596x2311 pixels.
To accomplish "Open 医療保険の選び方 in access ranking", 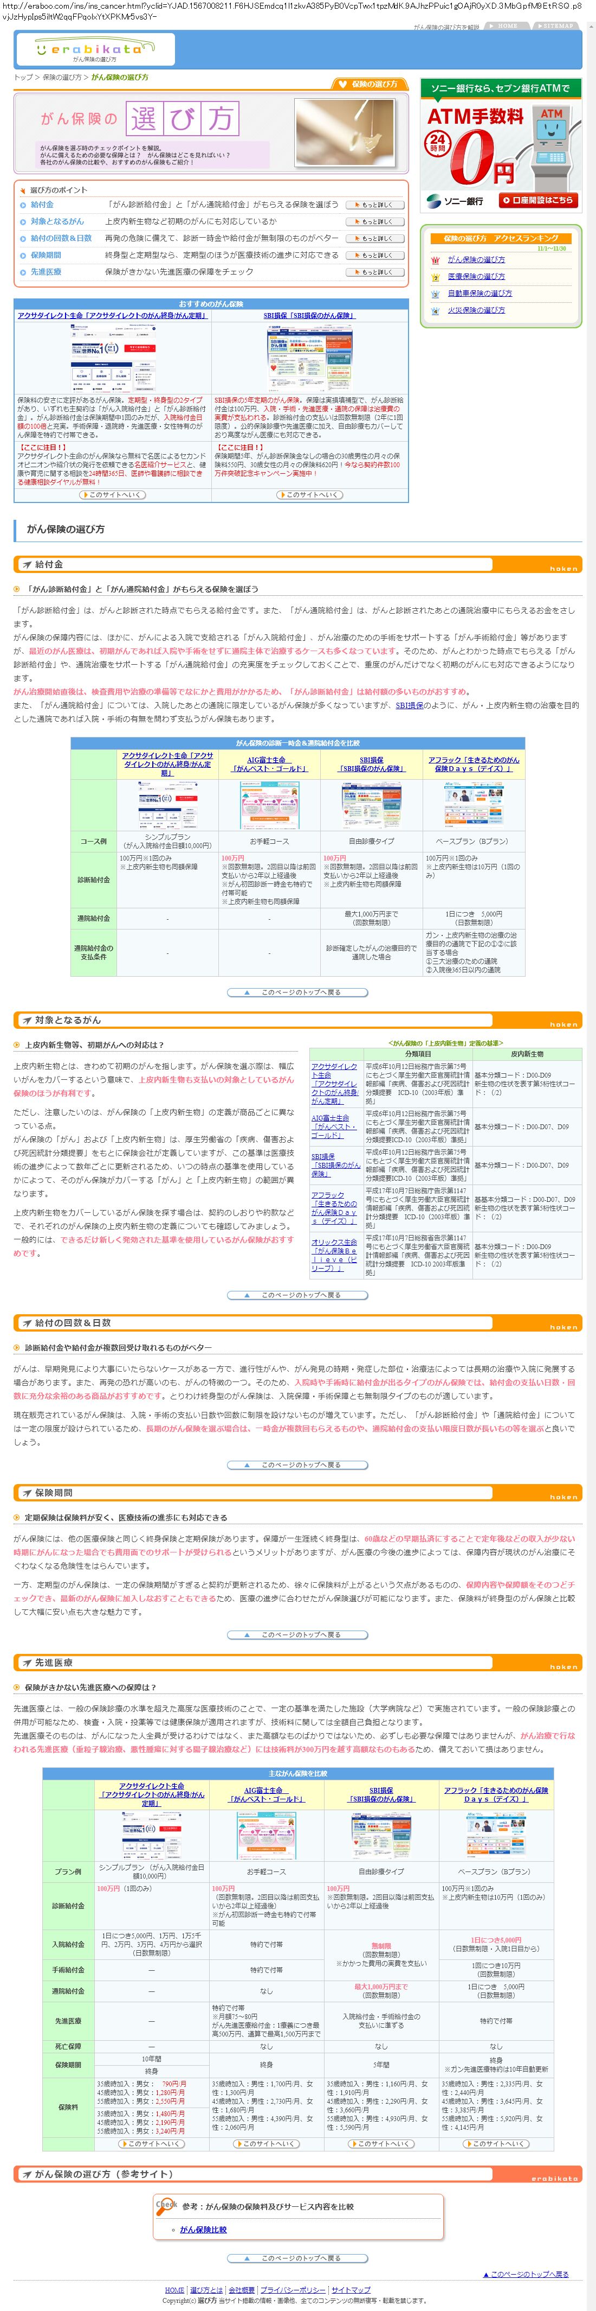I will (476, 276).
